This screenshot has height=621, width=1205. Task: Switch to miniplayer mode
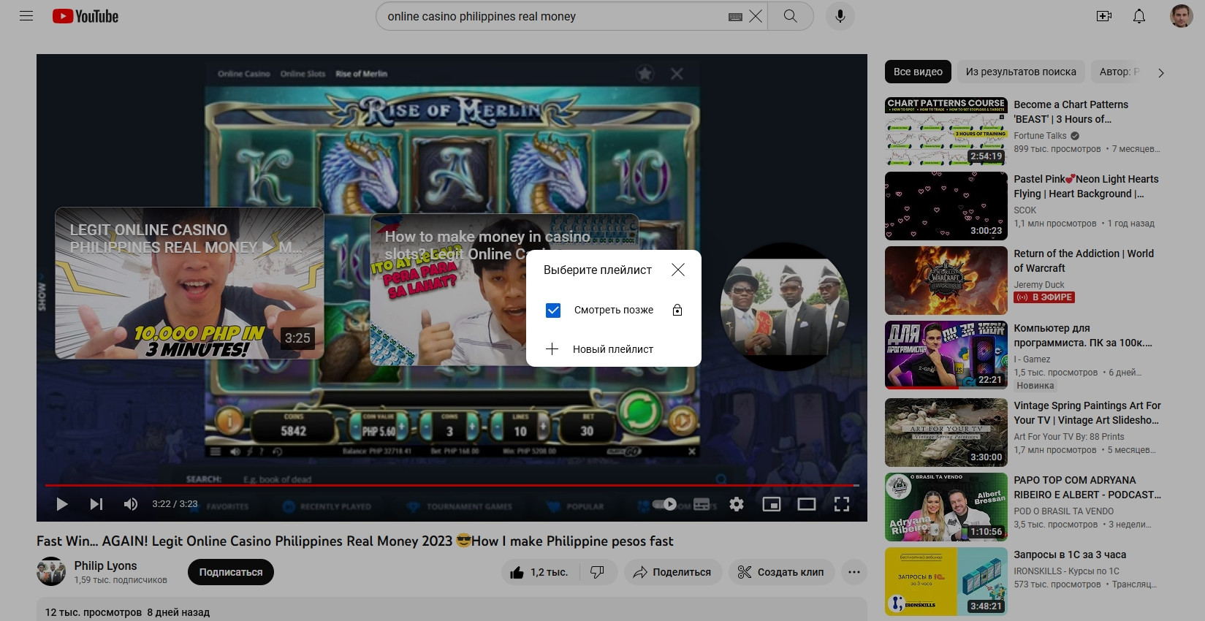tap(772, 504)
